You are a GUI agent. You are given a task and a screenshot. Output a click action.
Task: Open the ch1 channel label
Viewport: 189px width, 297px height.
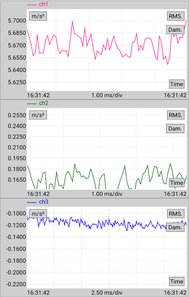click(x=43, y=4)
